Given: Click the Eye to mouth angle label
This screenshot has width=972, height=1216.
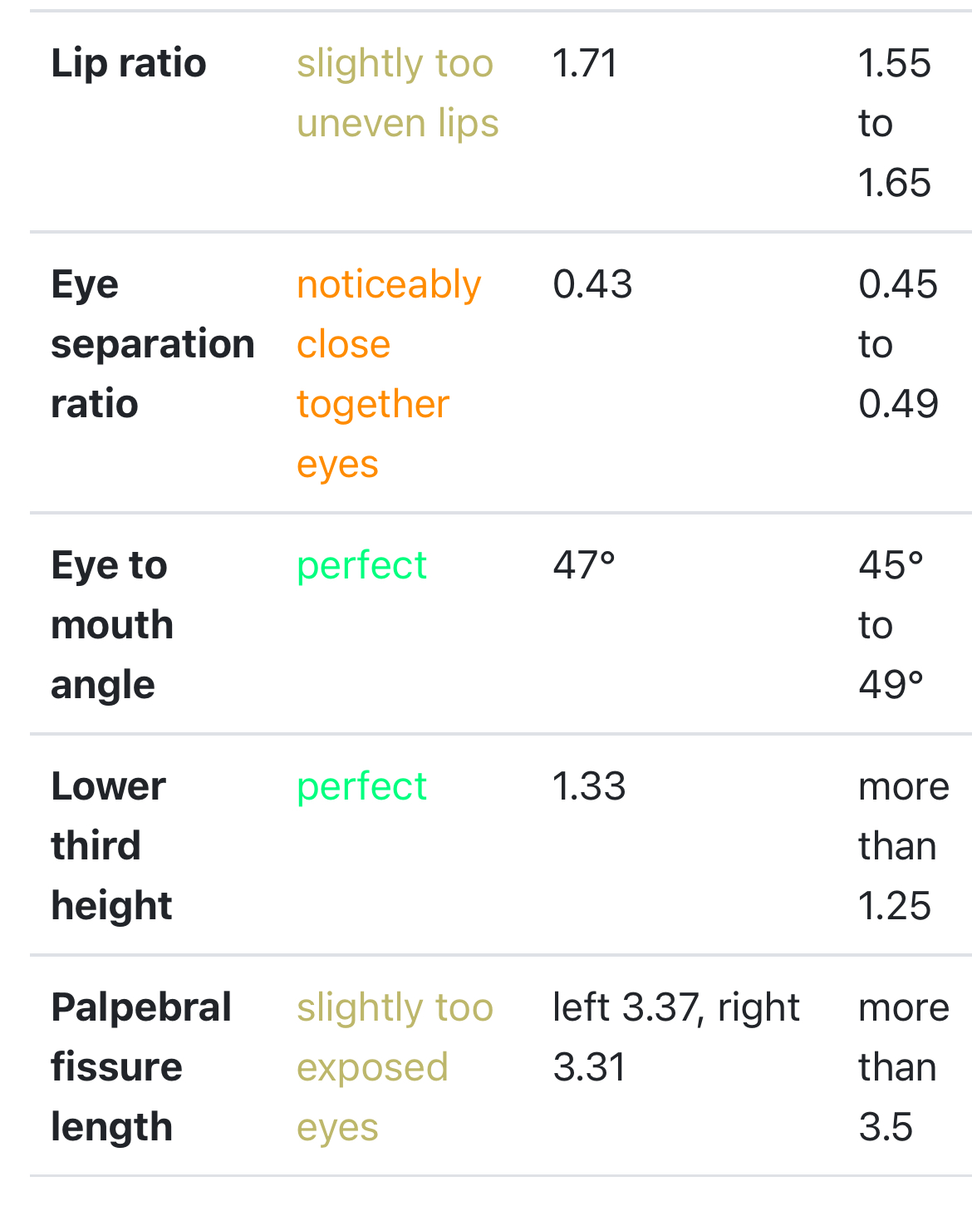Looking at the screenshot, I should tap(112, 625).
